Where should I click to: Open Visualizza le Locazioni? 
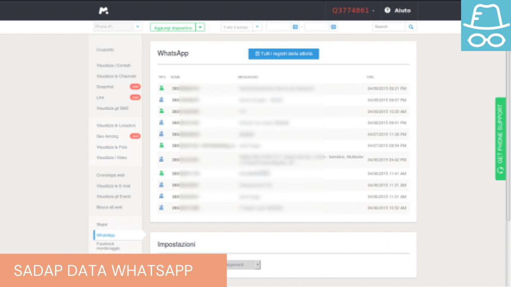(116, 126)
